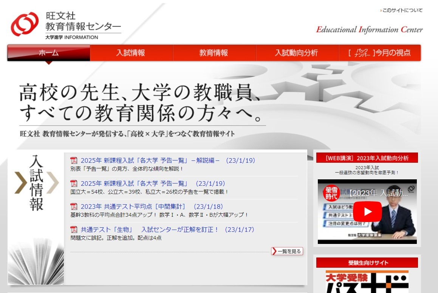Click the PDF icon beside 「各大学 予告一覧」解説編
438x293 pixels.
(x=74, y=160)
